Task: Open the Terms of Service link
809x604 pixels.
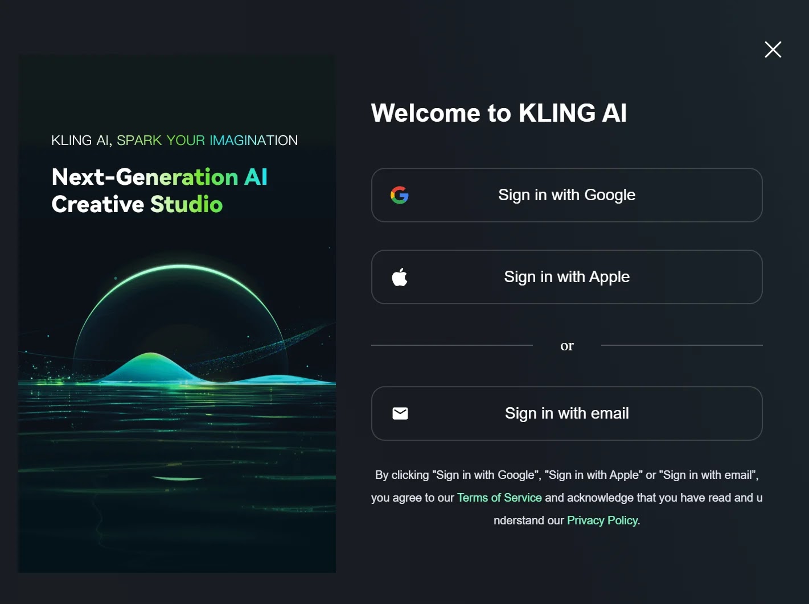Action: point(499,498)
